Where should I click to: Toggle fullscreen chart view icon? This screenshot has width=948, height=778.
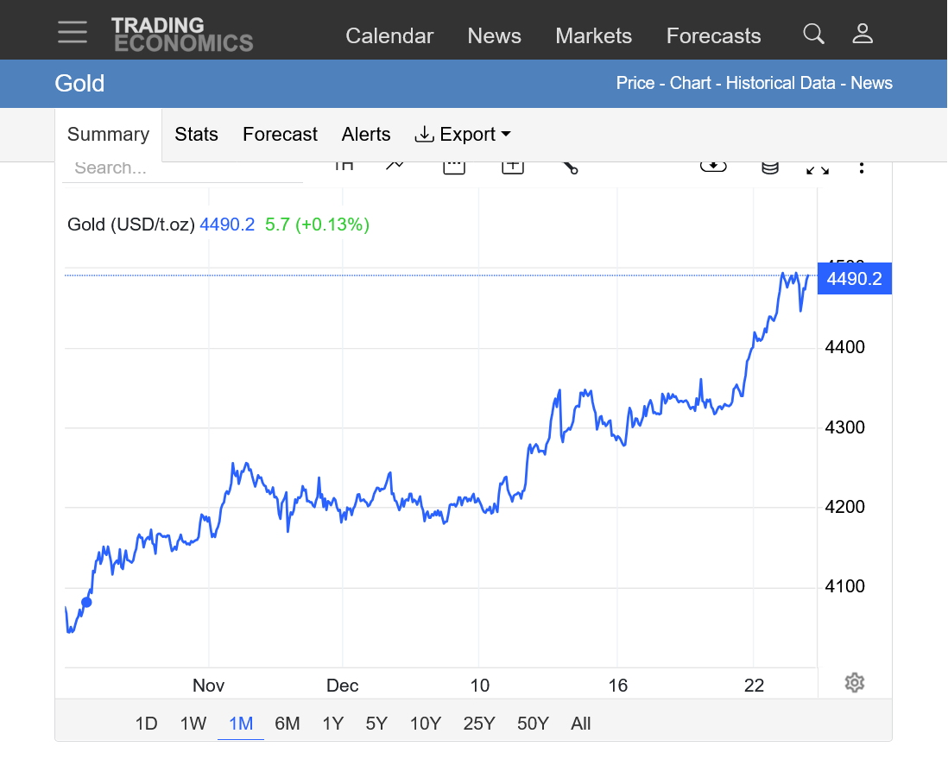pyautogui.click(x=817, y=168)
